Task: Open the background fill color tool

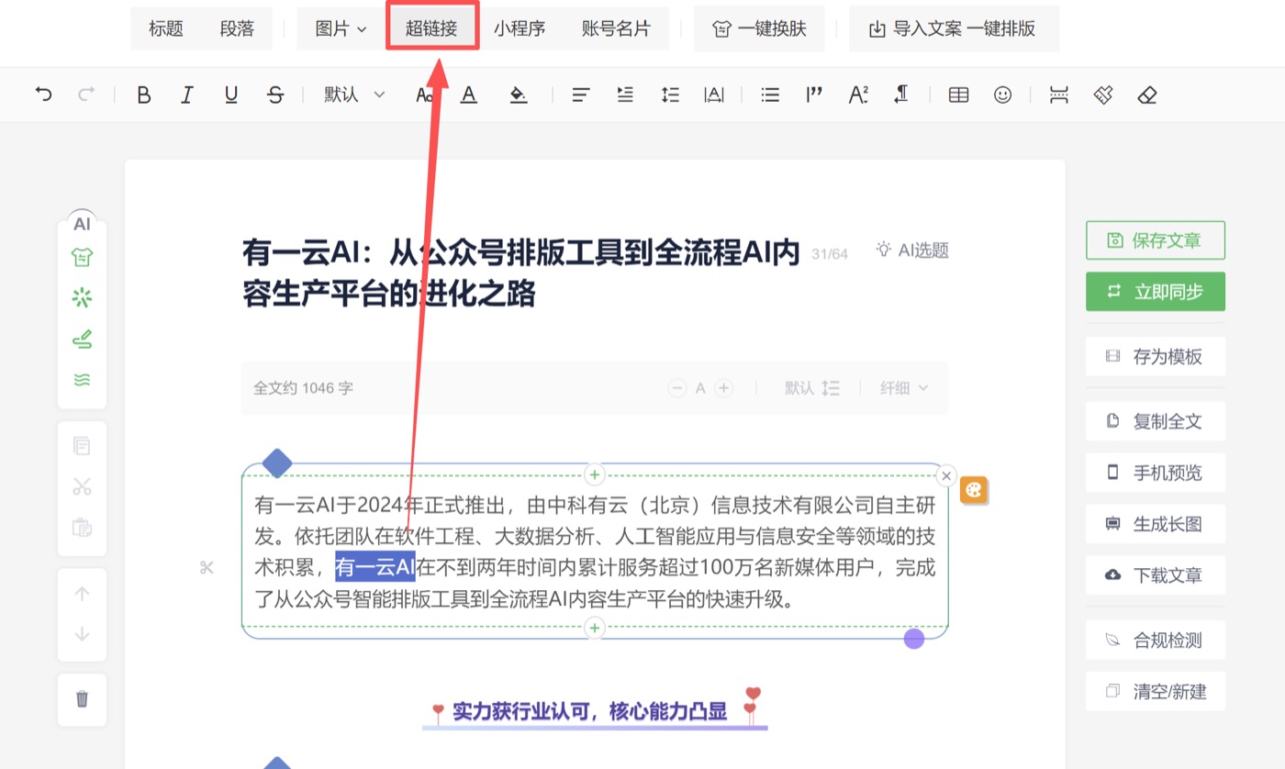Action: [519, 94]
